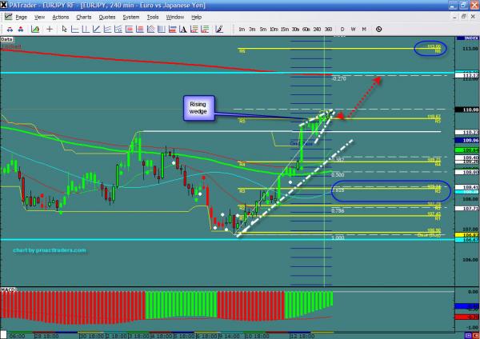Open the Page menu
This screenshot has width=480, height=339.
click(21, 16)
